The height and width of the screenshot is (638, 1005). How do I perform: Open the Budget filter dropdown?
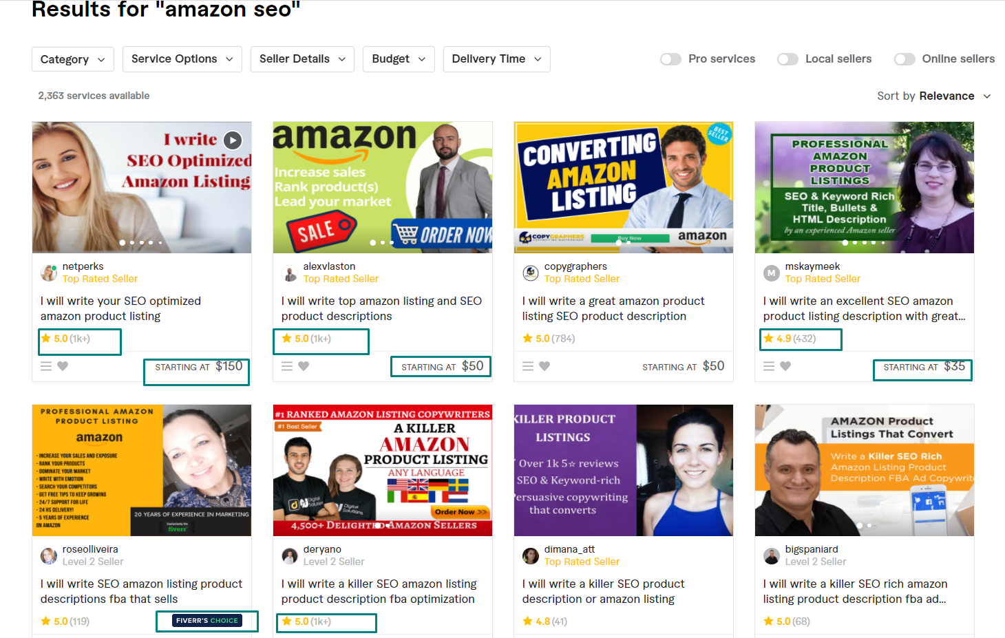[399, 59]
